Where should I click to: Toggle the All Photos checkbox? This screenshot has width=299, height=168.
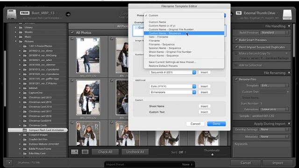pyautogui.click(x=72, y=32)
